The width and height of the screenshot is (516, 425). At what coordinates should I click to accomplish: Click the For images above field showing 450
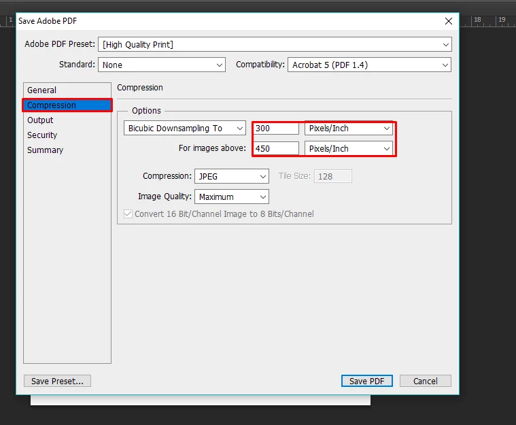pyautogui.click(x=276, y=148)
